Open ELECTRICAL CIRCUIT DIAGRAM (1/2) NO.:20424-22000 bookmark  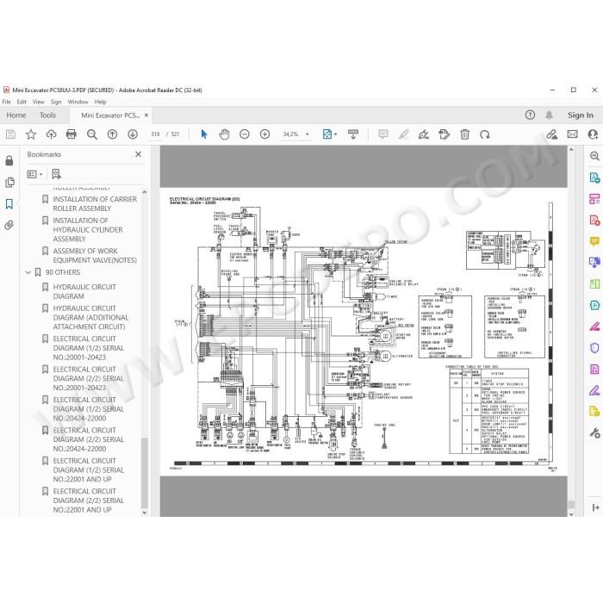point(89,409)
